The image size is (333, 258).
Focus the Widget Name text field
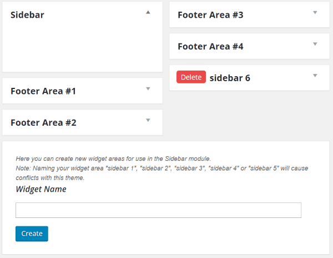(158, 210)
